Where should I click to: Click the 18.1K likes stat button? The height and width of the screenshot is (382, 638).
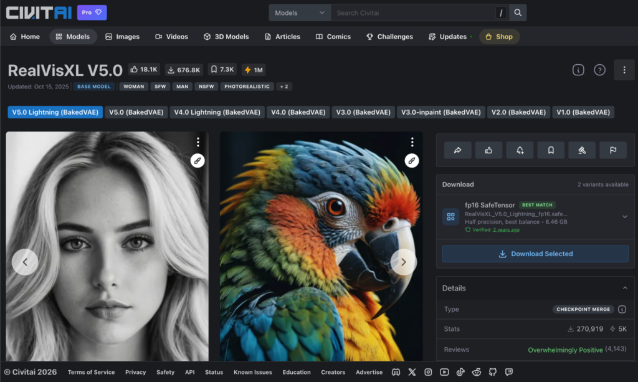(144, 70)
